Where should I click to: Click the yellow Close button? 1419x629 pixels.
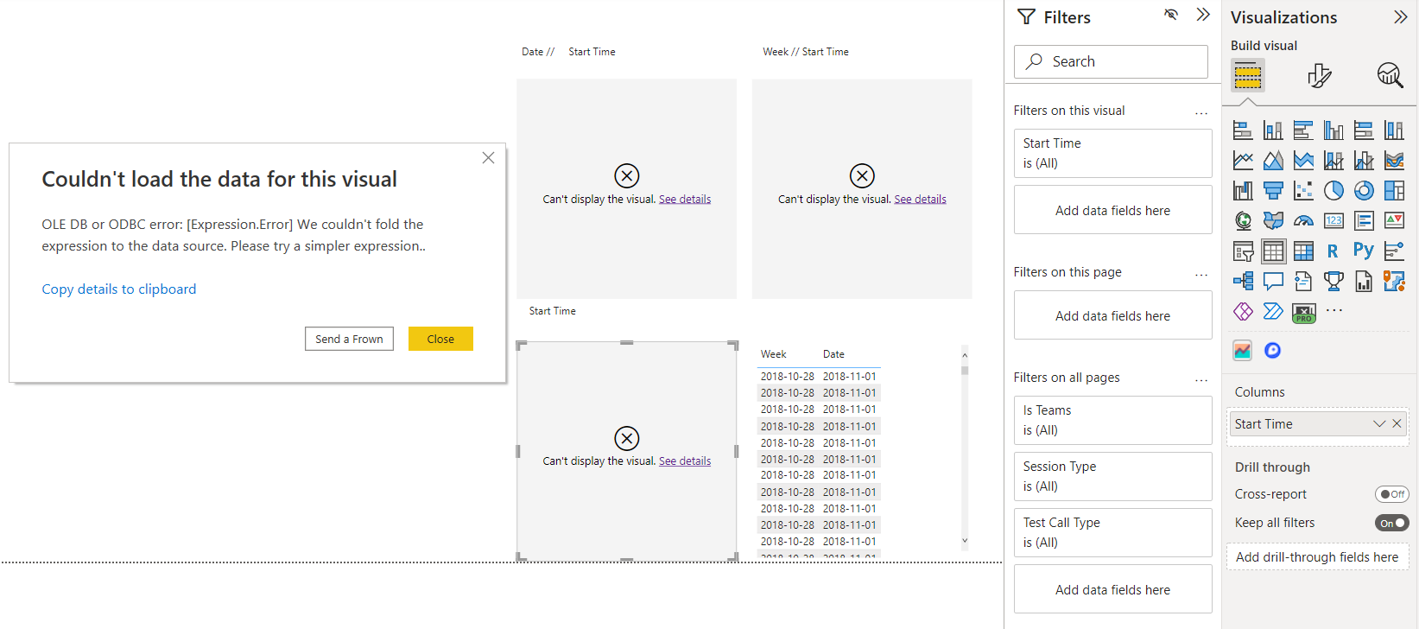tap(440, 339)
